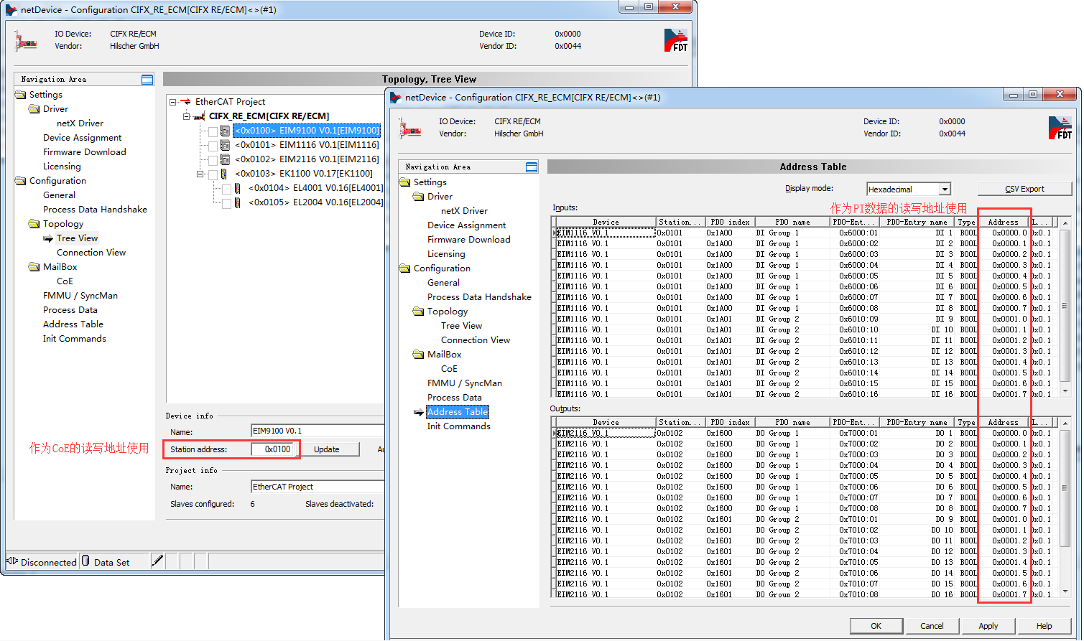This screenshot has height=641, width=1084.
Task: Collapse the EtherCAT Project tree node
Action: 173,102
